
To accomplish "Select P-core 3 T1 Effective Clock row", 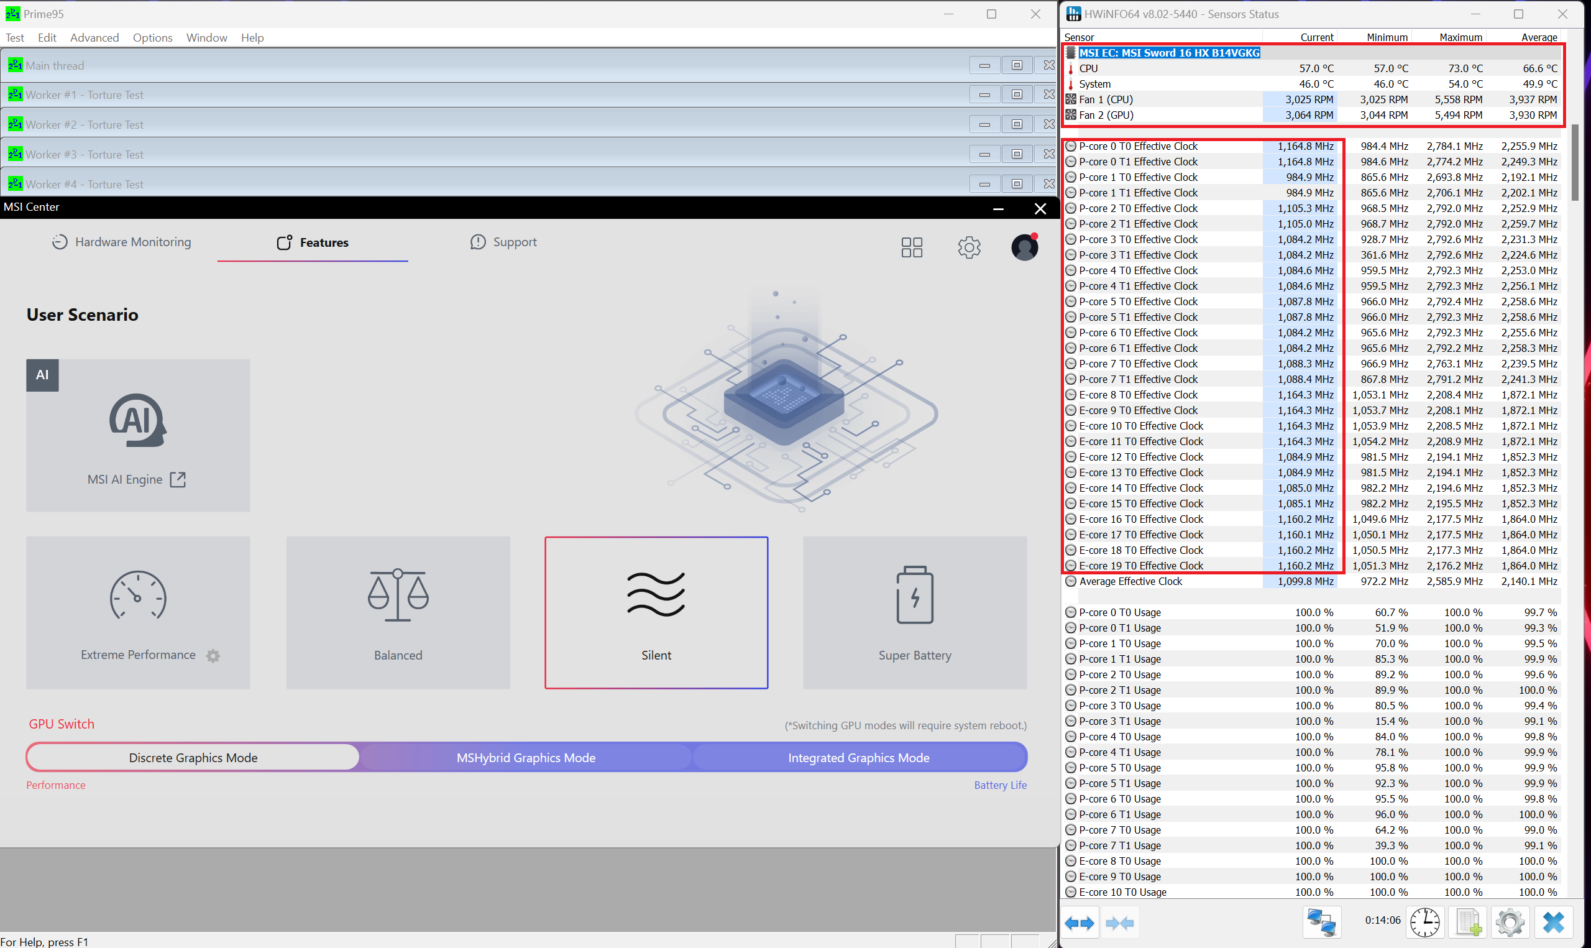I will (x=1312, y=255).
